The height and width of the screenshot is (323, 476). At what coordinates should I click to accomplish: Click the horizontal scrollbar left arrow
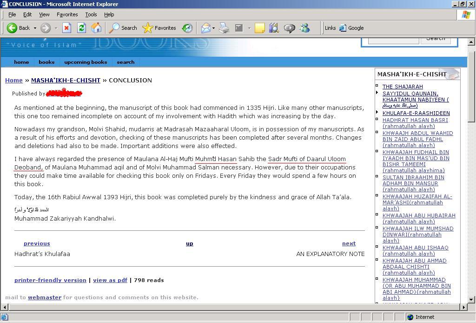(x=4, y=307)
